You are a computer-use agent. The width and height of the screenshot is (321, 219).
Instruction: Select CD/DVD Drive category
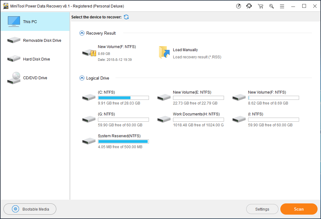pos(35,78)
